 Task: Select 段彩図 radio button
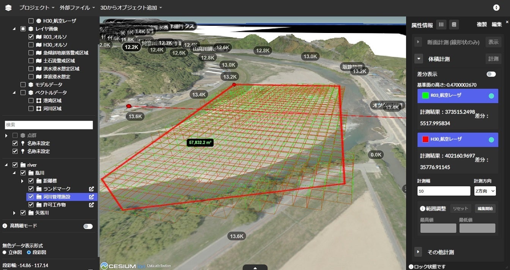click(x=29, y=252)
